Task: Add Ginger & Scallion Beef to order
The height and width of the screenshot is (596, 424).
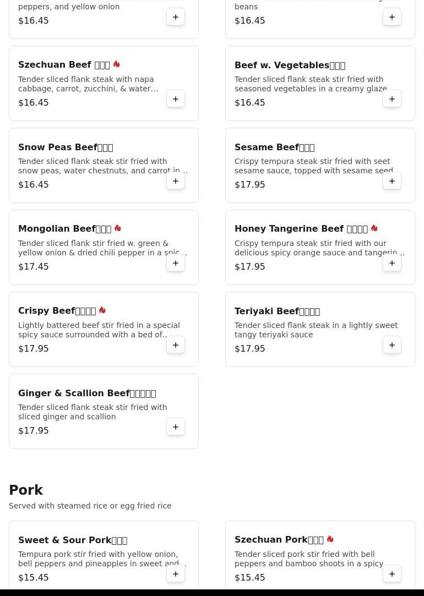Action: [x=176, y=427]
